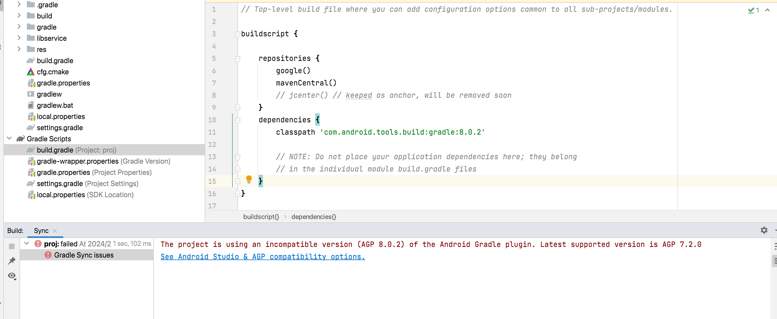Open gradlew script file
The width and height of the screenshot is (777, 319).
pyautogui.click(x=49, y=94)
